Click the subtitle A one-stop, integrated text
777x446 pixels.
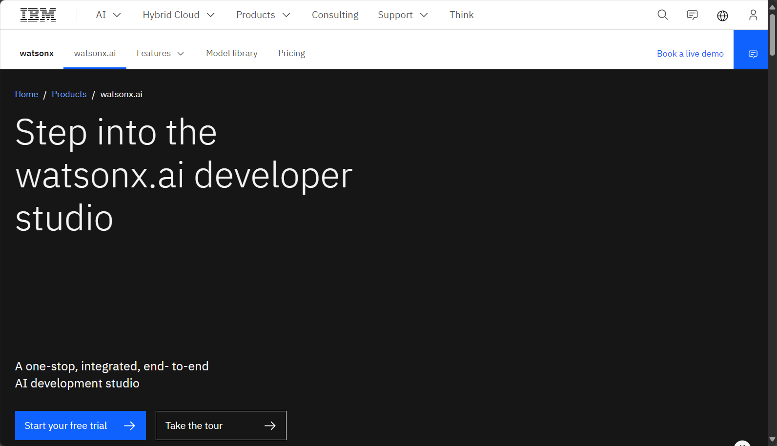[112, 375]
